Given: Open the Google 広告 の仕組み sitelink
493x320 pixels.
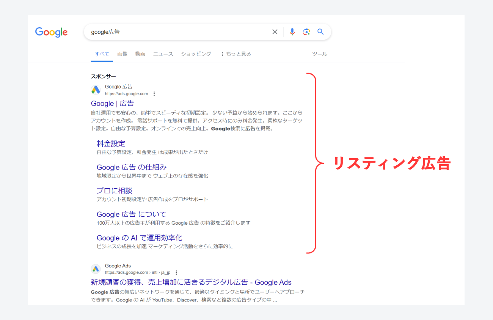Looking at the screenshot, I should tap(132, 167).
